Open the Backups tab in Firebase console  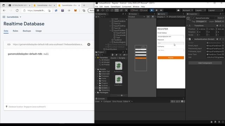click(x=27, y=31)
